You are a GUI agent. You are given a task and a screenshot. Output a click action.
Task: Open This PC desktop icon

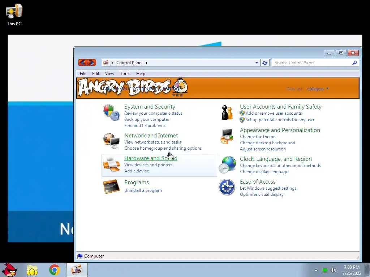tap(14, 14)
